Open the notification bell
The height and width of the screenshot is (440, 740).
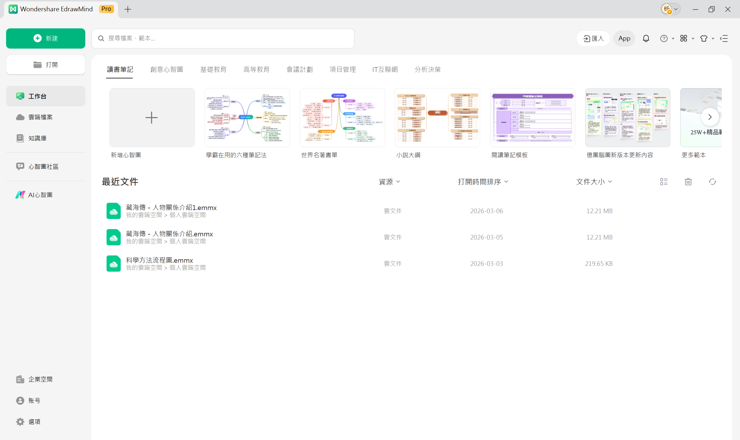pos(646,38)
